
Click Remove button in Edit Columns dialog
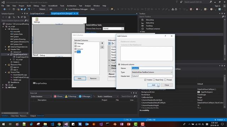pos(93,78)
